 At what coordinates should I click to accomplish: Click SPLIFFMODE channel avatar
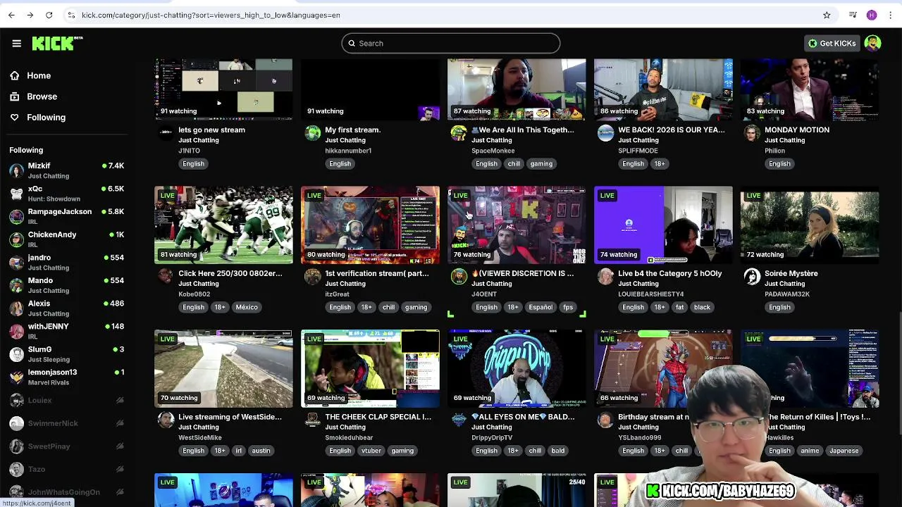click(x=605, y=132)
